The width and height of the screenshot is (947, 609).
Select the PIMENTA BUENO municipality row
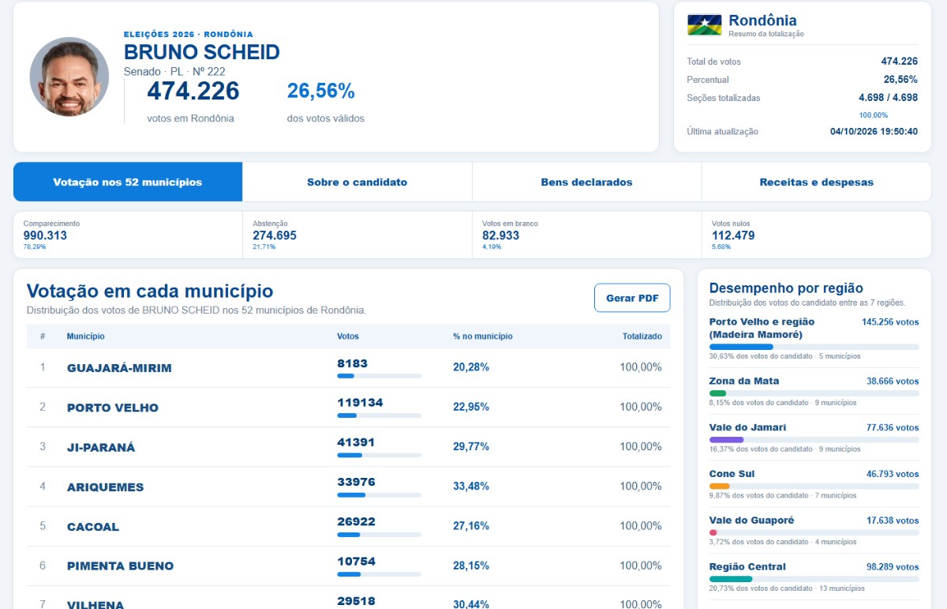(349, 566)
